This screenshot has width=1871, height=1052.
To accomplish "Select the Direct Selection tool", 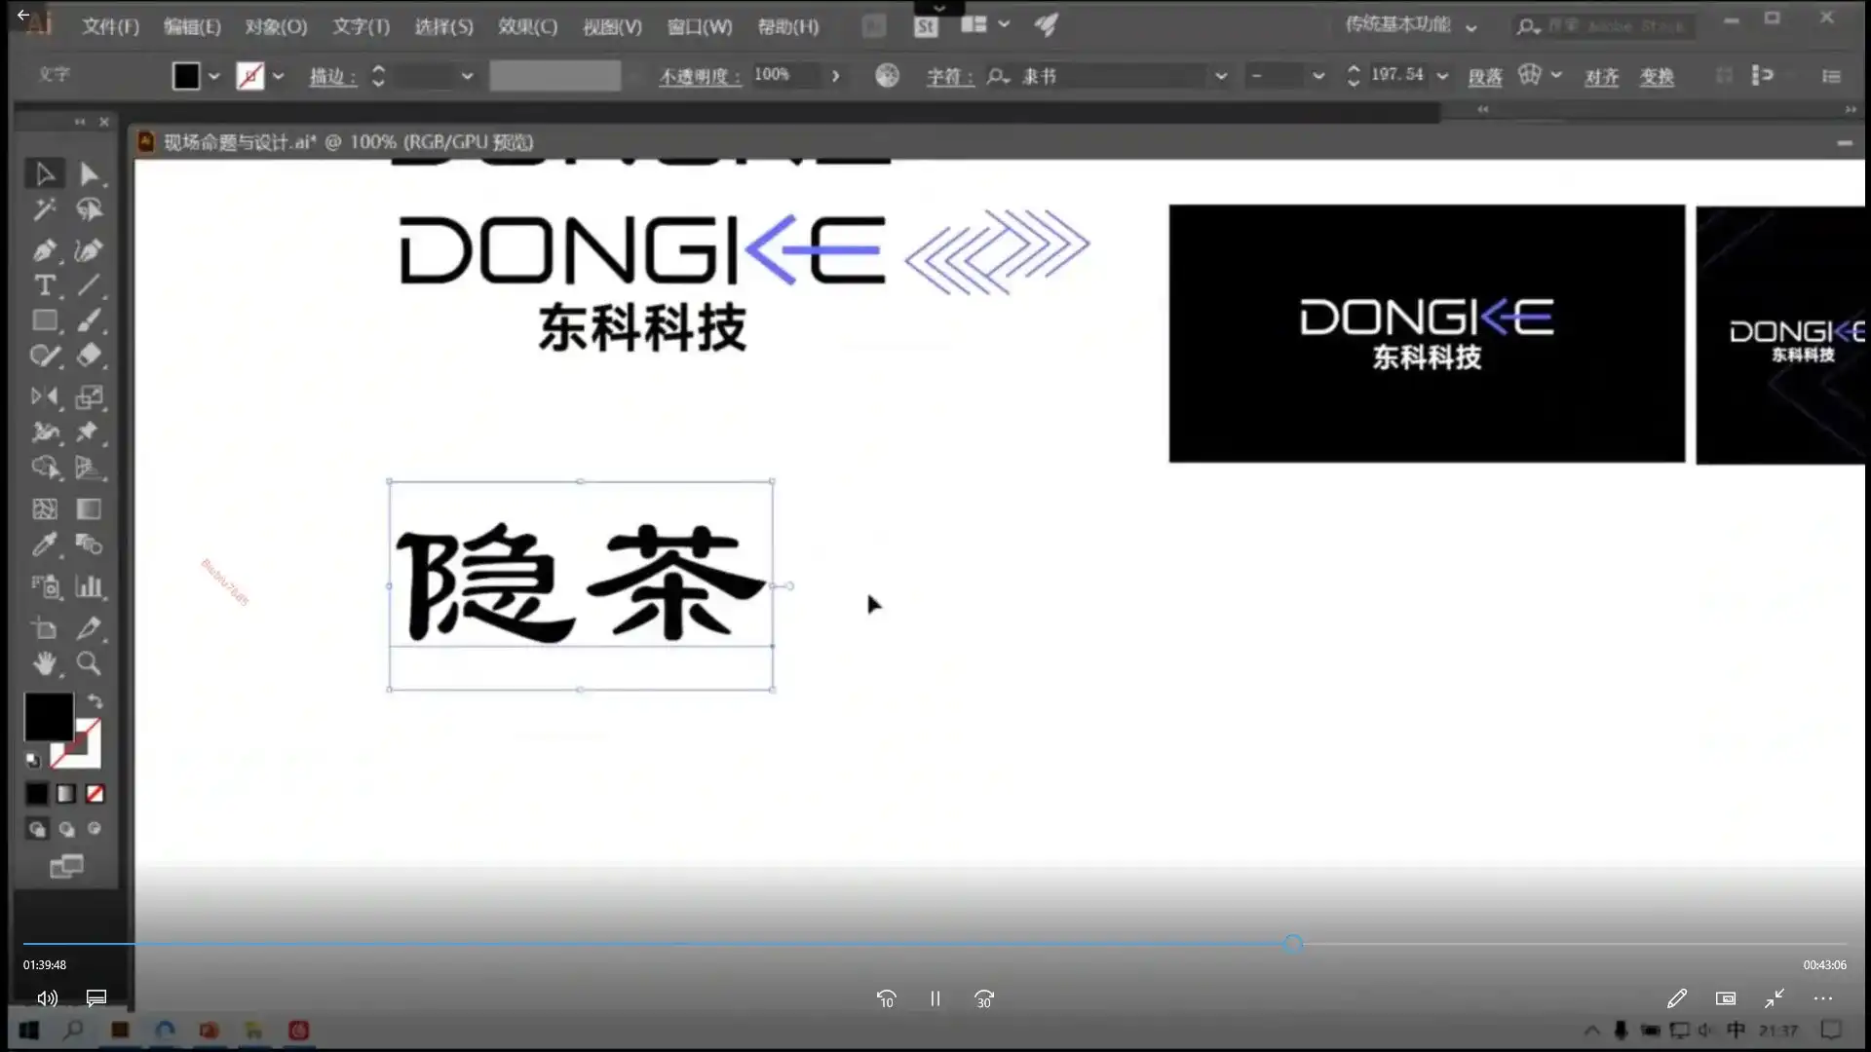I will (x=89, y=172).
